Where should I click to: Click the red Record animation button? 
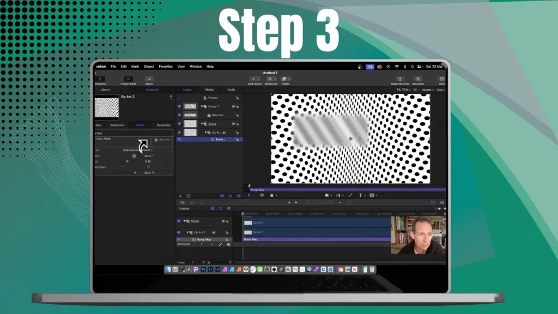click(x=202, y=203)
